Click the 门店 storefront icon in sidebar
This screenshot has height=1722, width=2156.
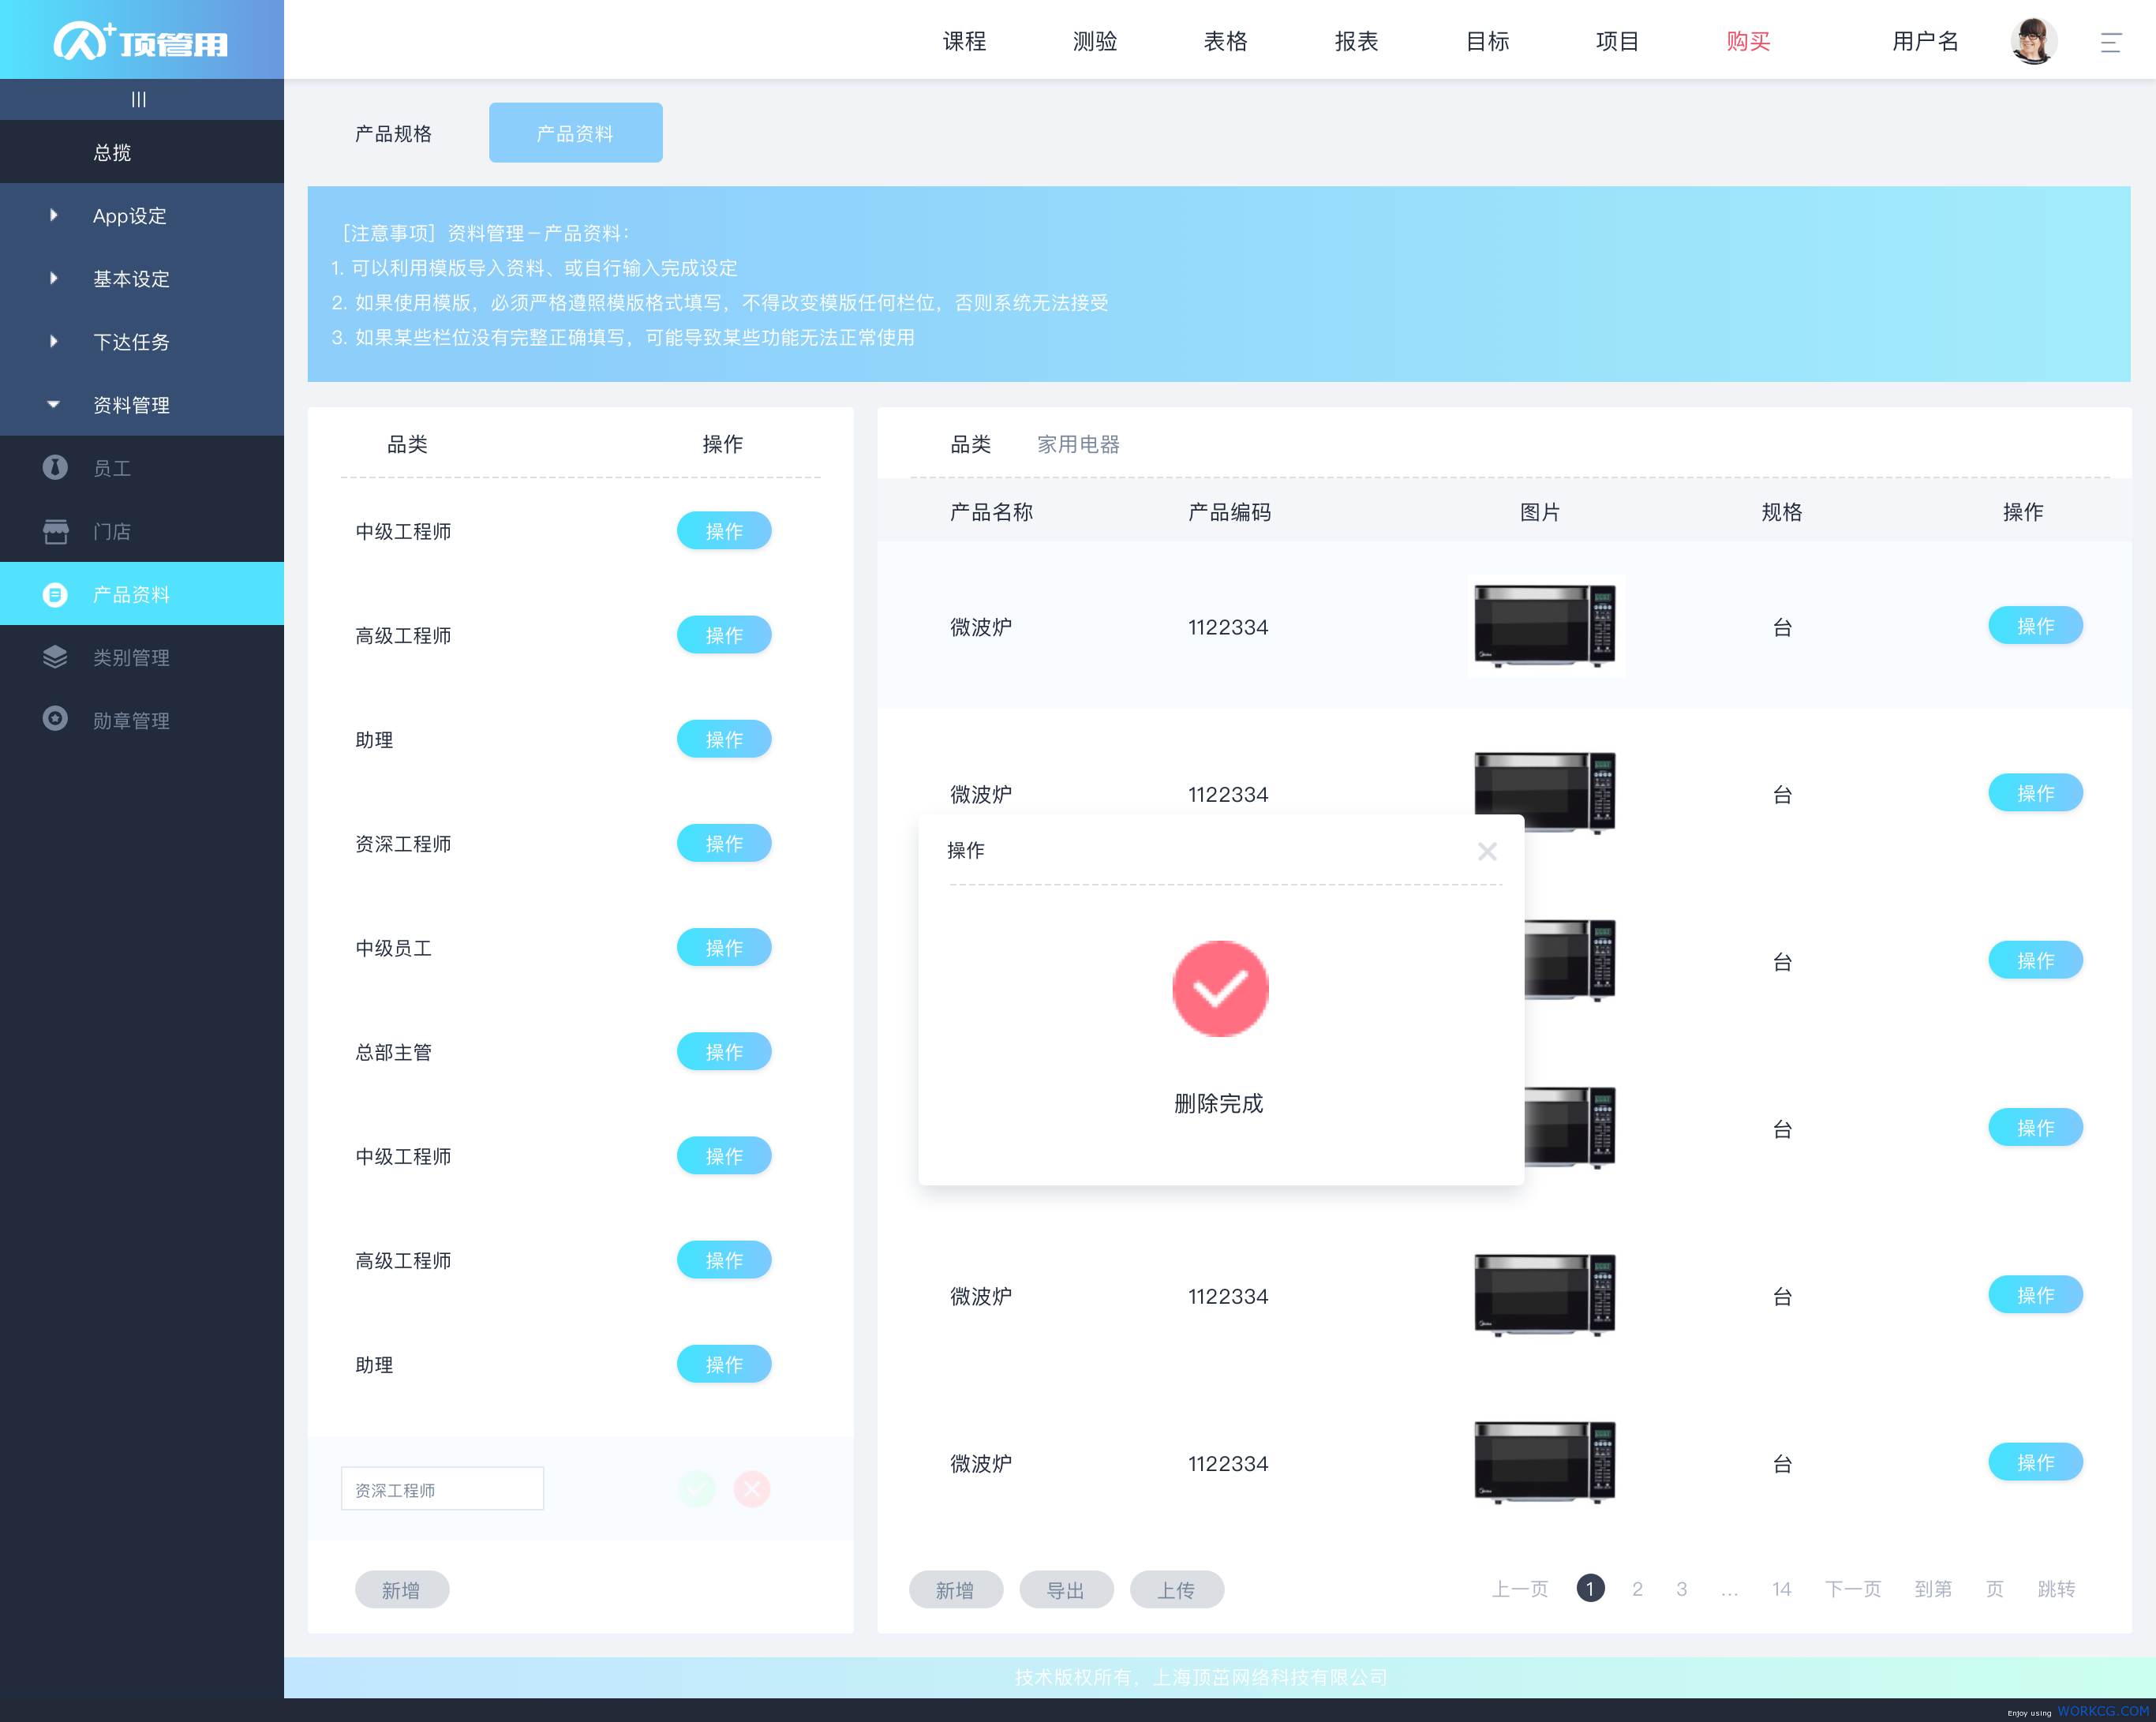click(55, 531)
